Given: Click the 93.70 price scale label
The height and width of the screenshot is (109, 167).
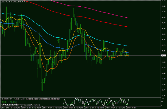Looking at the screenshot, I should tap(164, 90).
